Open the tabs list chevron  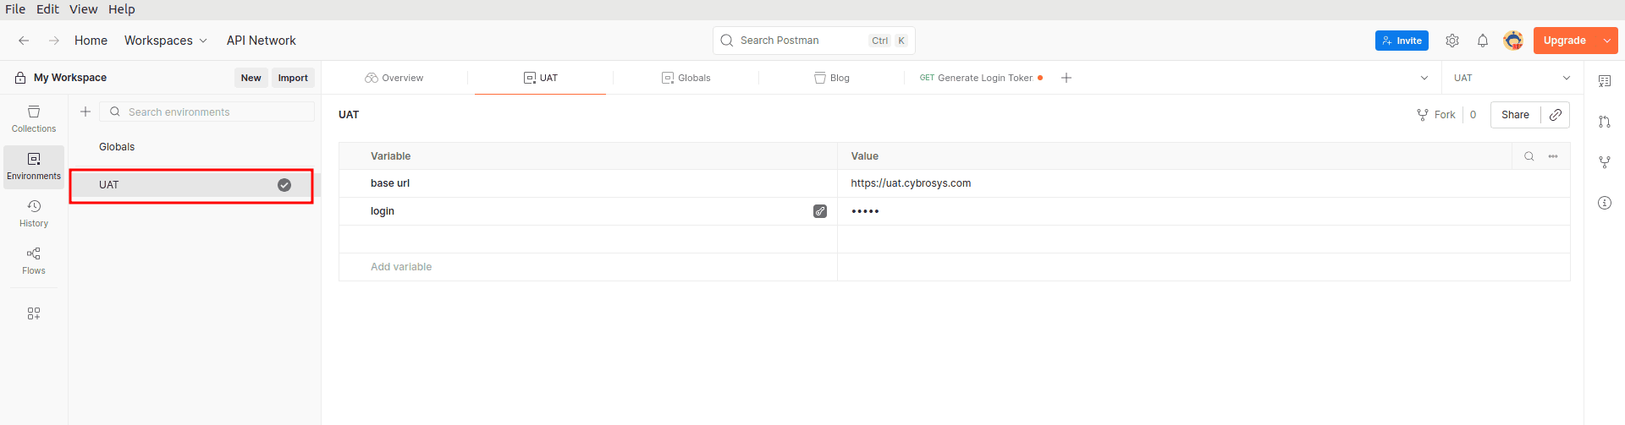pos(1424,78)
